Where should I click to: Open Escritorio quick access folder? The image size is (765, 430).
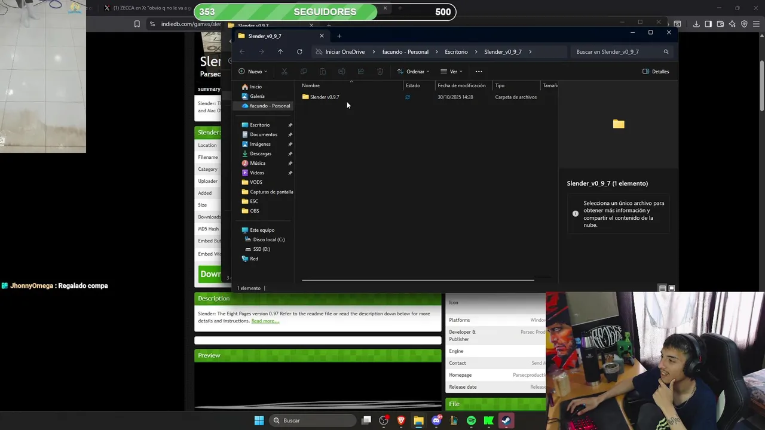click(x=260, y=125)
